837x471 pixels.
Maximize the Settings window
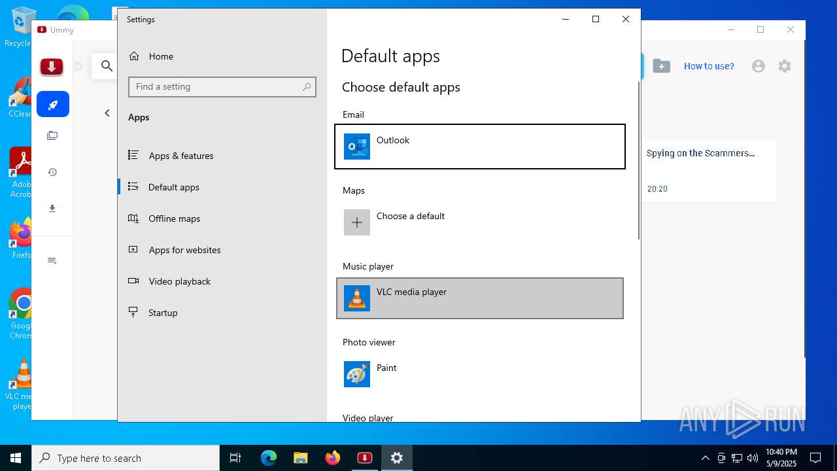click(596, 20)
